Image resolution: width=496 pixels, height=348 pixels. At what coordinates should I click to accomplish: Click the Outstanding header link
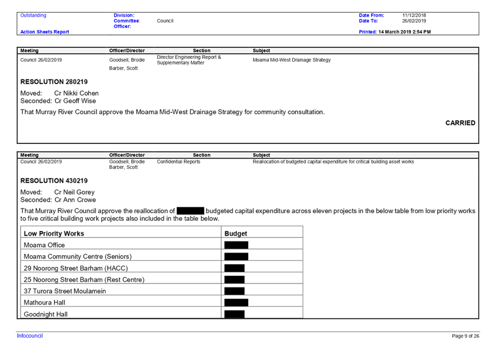pos(33,15)
